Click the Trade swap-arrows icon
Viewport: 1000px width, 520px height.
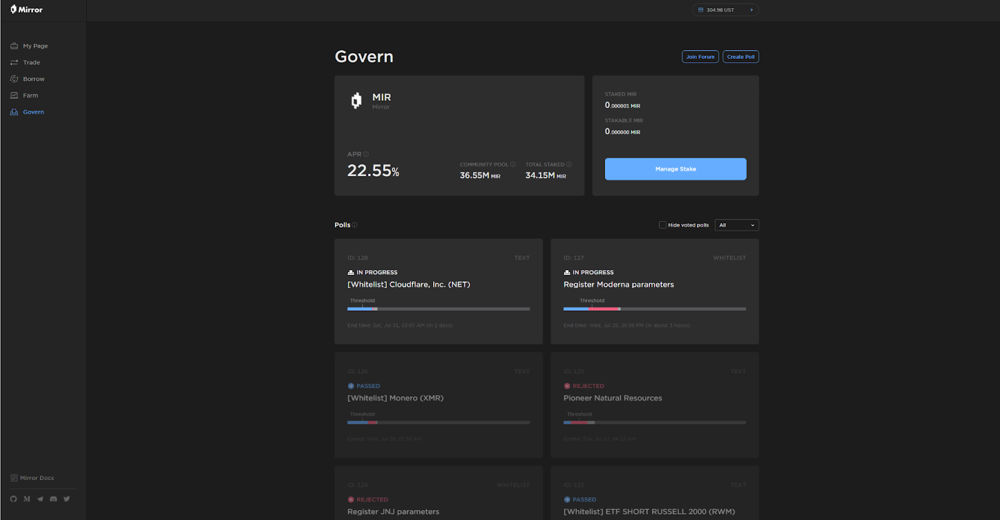14,62
